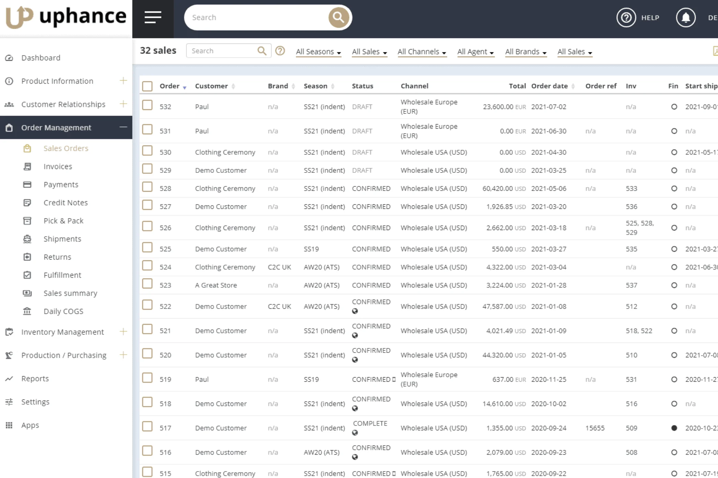718x478 pixels.
Task: Click the Production / Purchasing icon
Action: click(9, 355)
